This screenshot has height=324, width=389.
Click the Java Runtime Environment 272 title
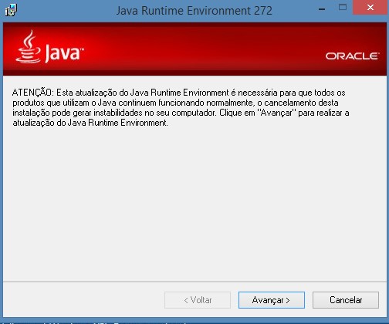pos(194,11)
